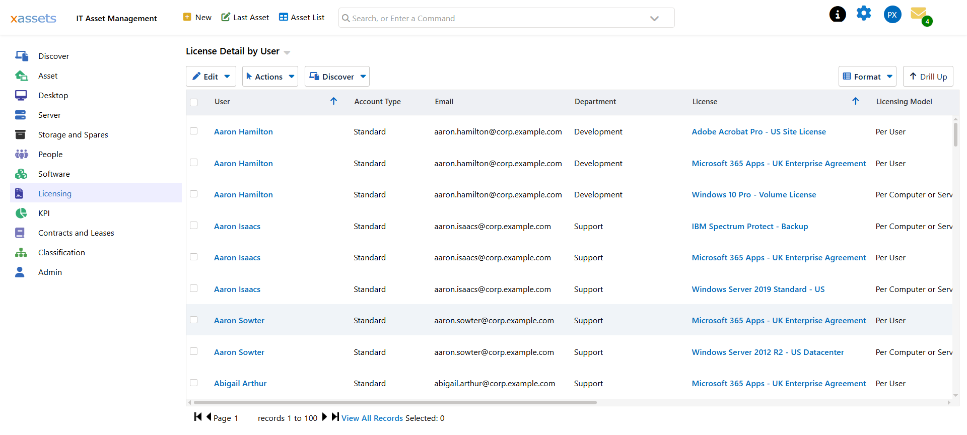Check the Aaron Sowter Microsoft 365 Apps row
This screenshot has height=435, width=967.
(194, 320)
